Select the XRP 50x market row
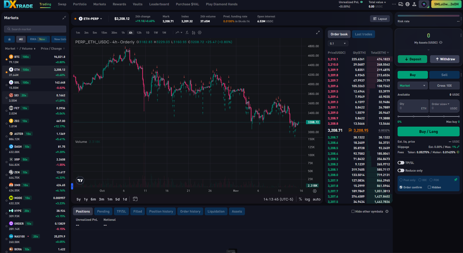Viewport: 463px width, 253px height. tap(35, 162)
